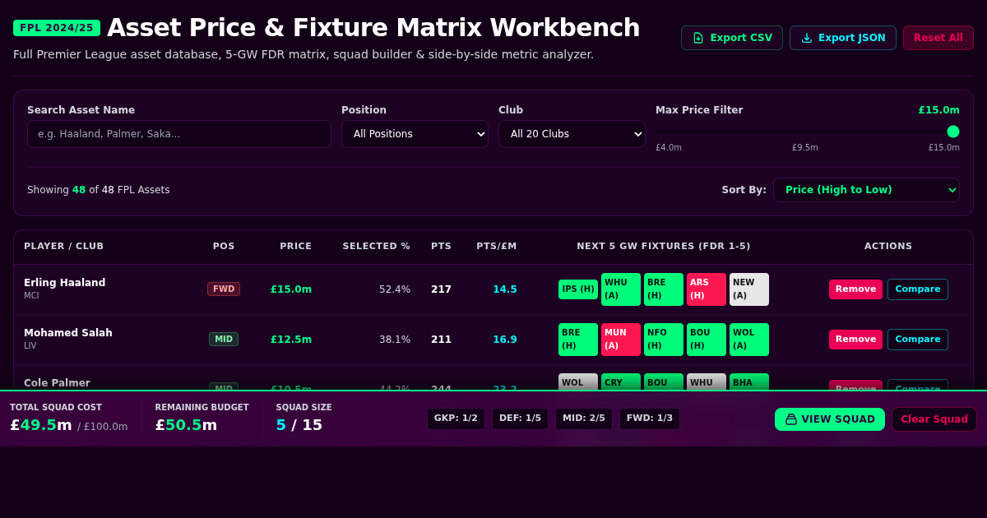Click Haaland's 217 points value
The height and width of the screenshot is (518, 987).
tap(441, 289)
